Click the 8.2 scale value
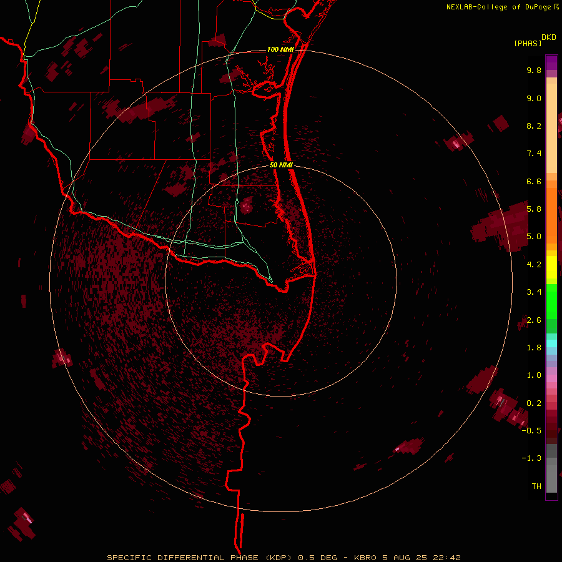 point(534,126)
